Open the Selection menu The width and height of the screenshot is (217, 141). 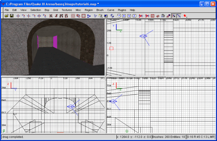pos(36,10)
